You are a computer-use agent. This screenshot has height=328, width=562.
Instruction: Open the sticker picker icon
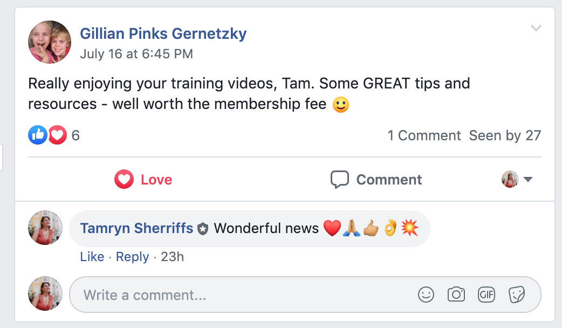517,295
